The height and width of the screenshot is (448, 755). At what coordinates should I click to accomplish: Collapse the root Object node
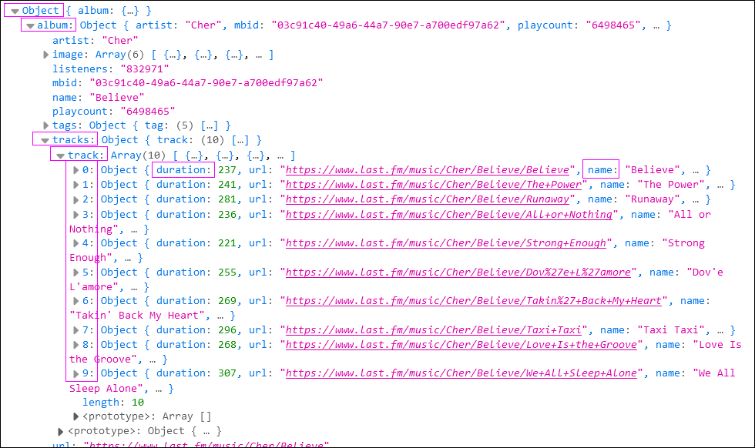[x=15, y=11]
